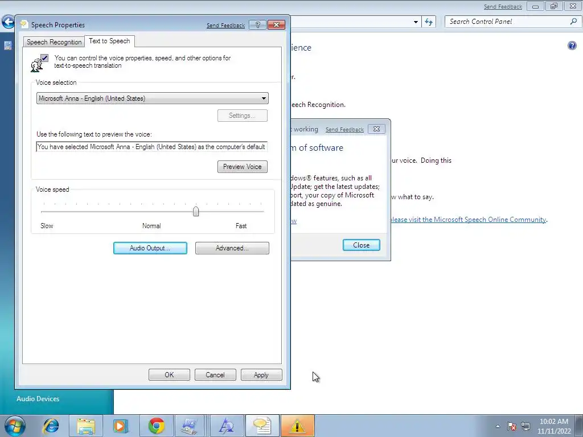The width and height of the screenshot is (583, 437).
Task: Click the Preview Voice button
Action: tap(243, 167)
